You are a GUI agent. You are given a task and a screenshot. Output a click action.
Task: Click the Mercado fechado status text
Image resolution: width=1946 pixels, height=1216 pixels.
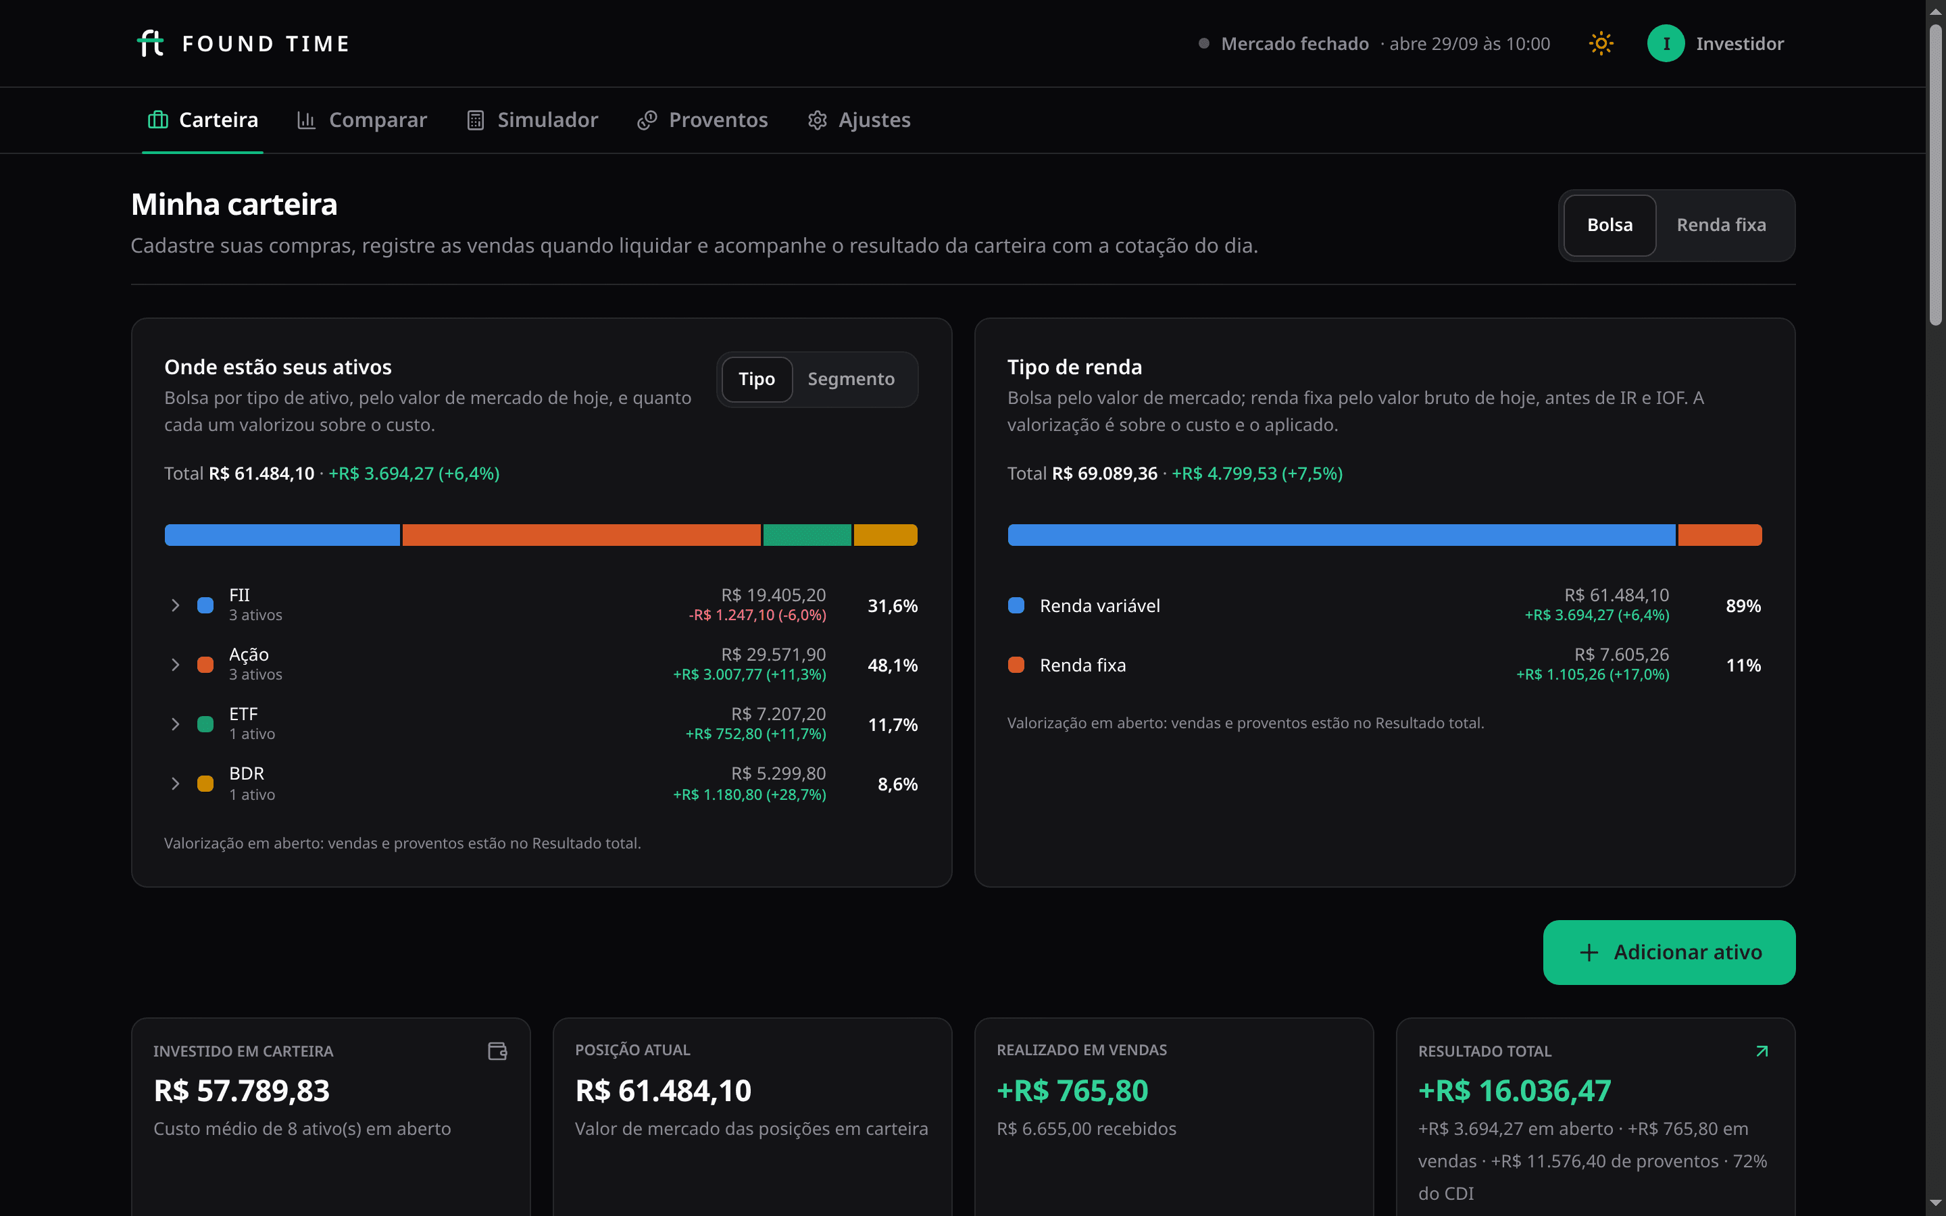[x=1295, y=43]
